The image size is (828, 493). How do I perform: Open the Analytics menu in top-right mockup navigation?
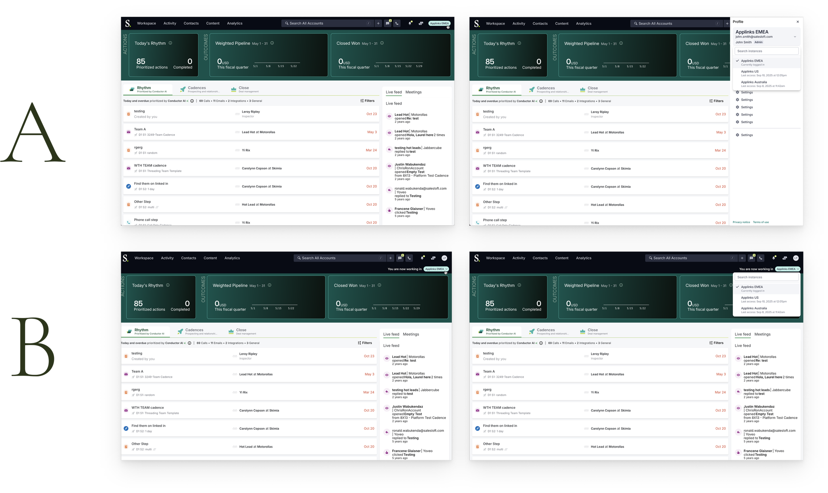[583, 24]
